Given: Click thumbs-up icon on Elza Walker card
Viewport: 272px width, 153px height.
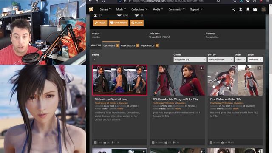Looking at the screenshot, I should pyautogui.click(x=223, y=142).
